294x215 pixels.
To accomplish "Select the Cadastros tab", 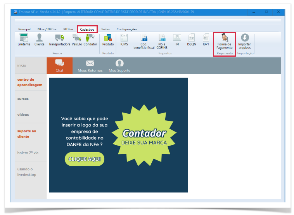I will click(87, 29).
